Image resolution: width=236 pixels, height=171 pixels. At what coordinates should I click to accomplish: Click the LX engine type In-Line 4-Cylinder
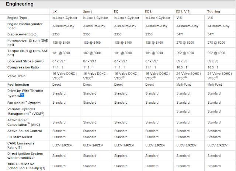pyautogui.click(x=65, y=18)
